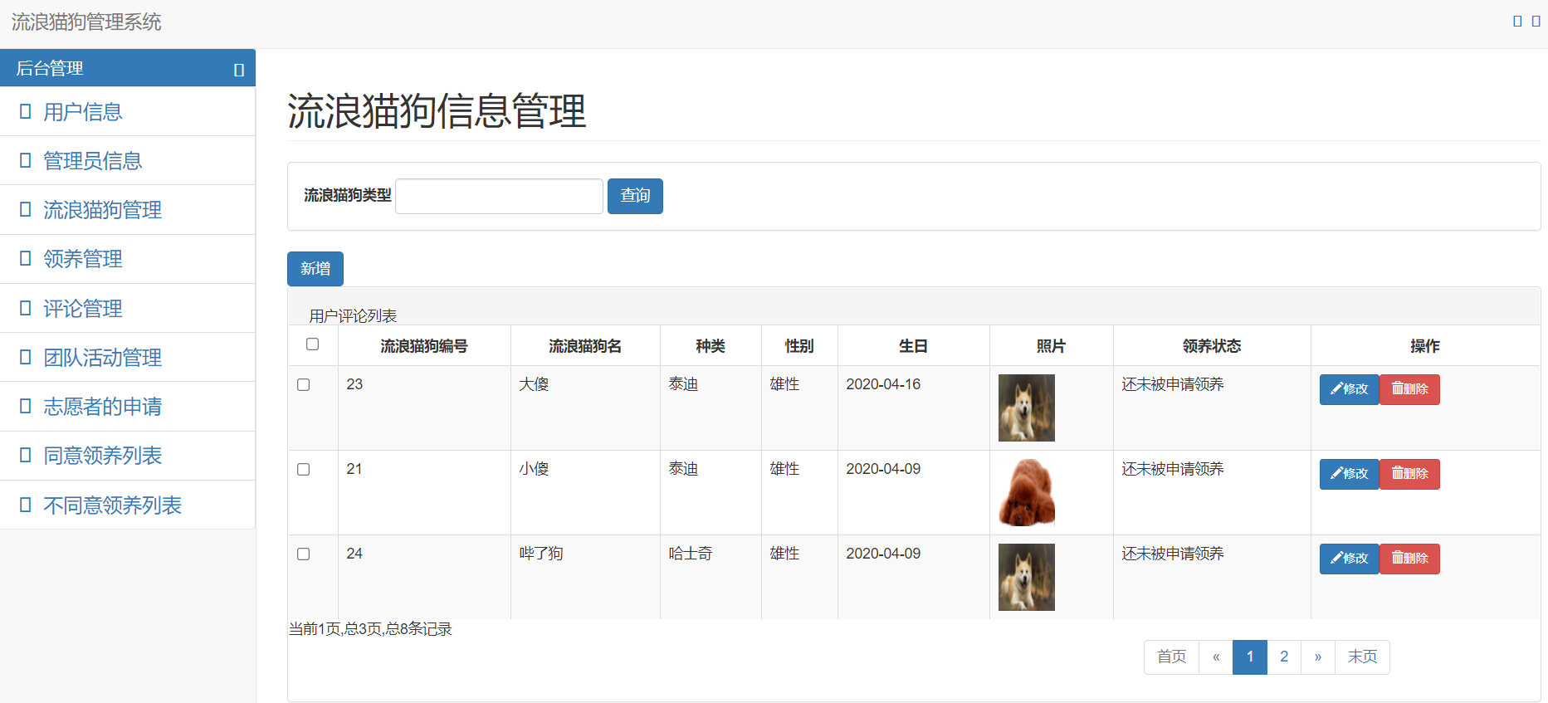Screen dimensions: 1548x703
Task: Open 评论管理 menu item
Action: [x=128, y=308]
